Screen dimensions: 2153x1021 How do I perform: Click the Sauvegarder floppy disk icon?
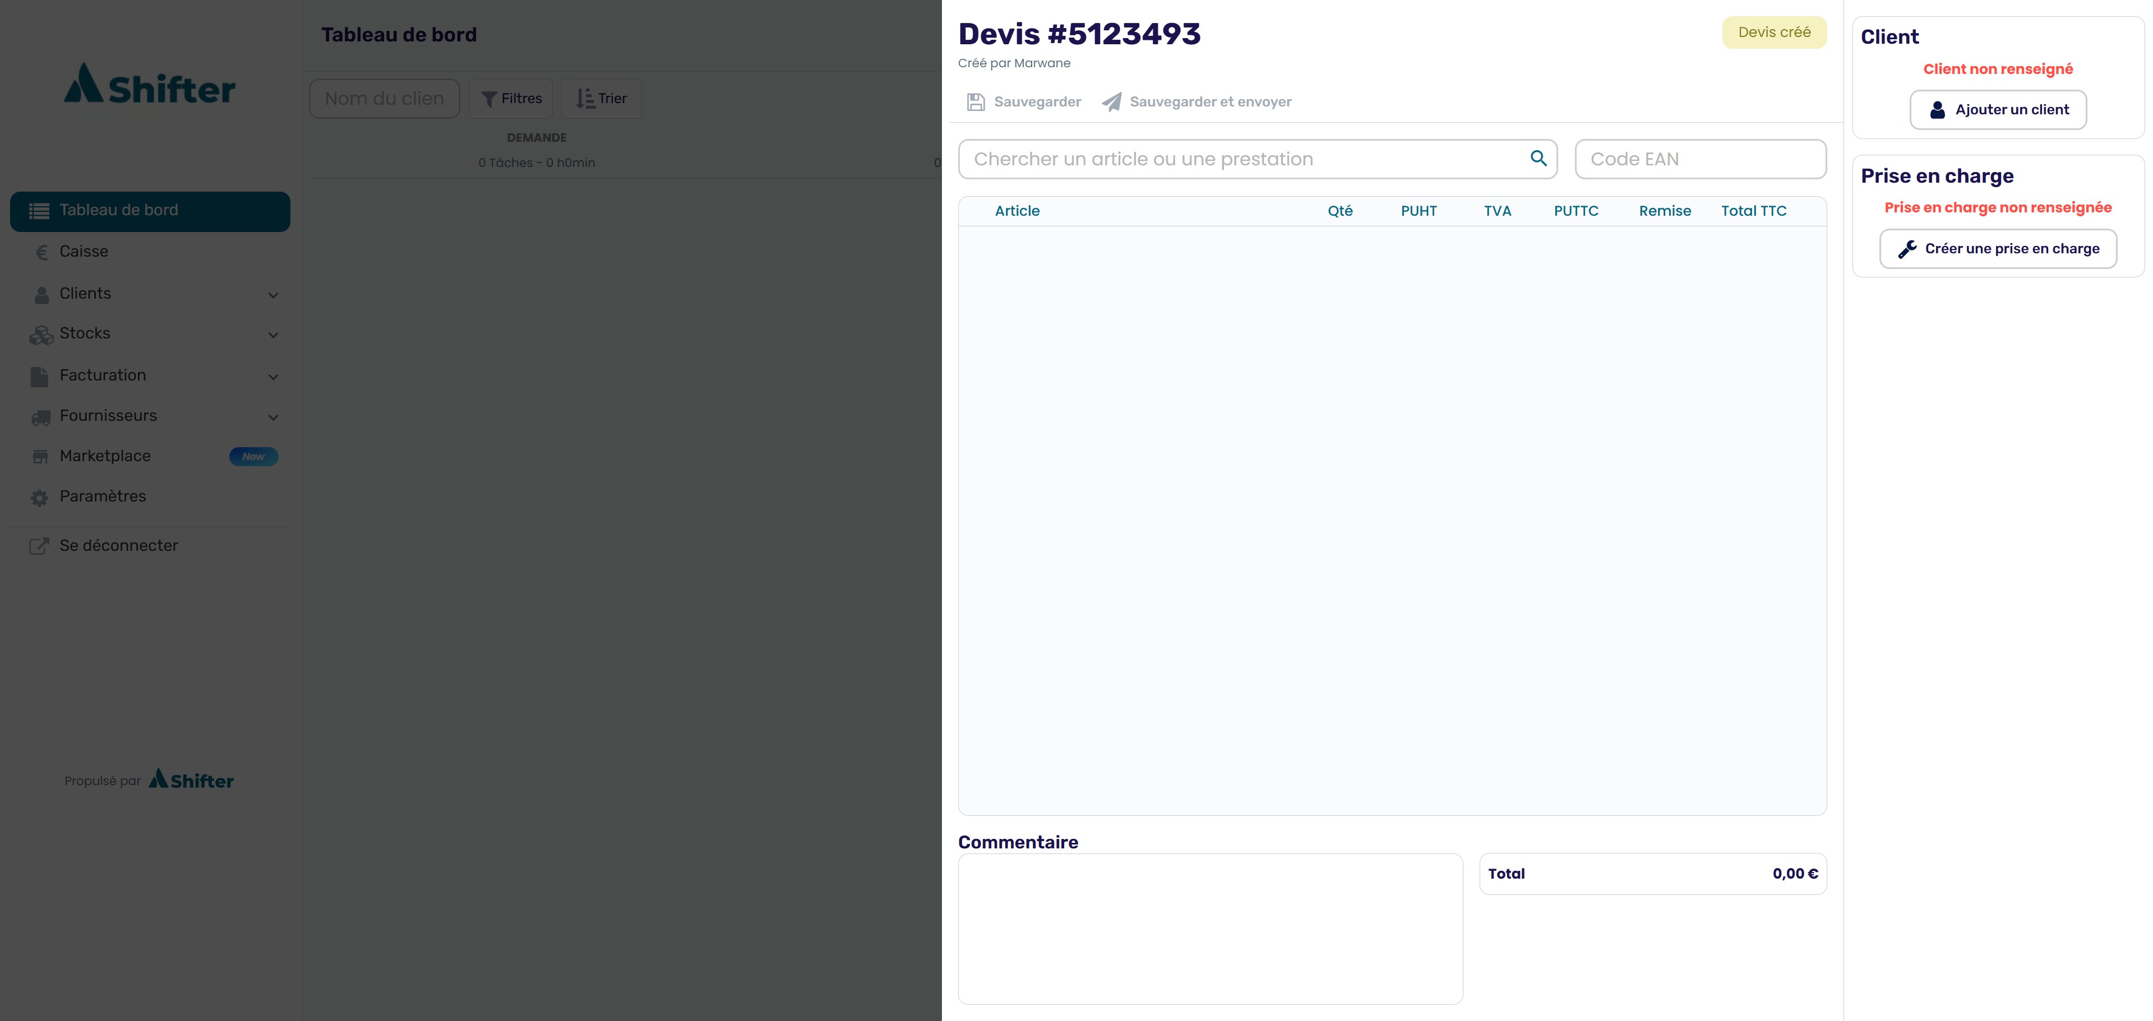click(976, 102)
